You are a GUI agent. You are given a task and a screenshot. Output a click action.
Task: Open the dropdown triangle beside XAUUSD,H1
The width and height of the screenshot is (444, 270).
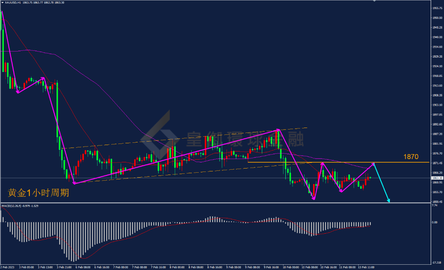click(x=2, y=3)
